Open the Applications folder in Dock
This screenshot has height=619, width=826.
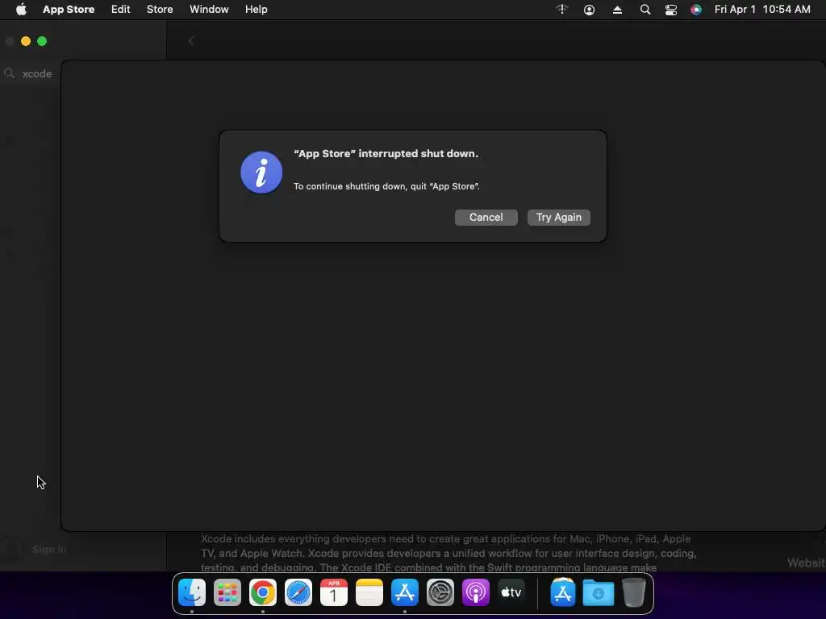562,592
